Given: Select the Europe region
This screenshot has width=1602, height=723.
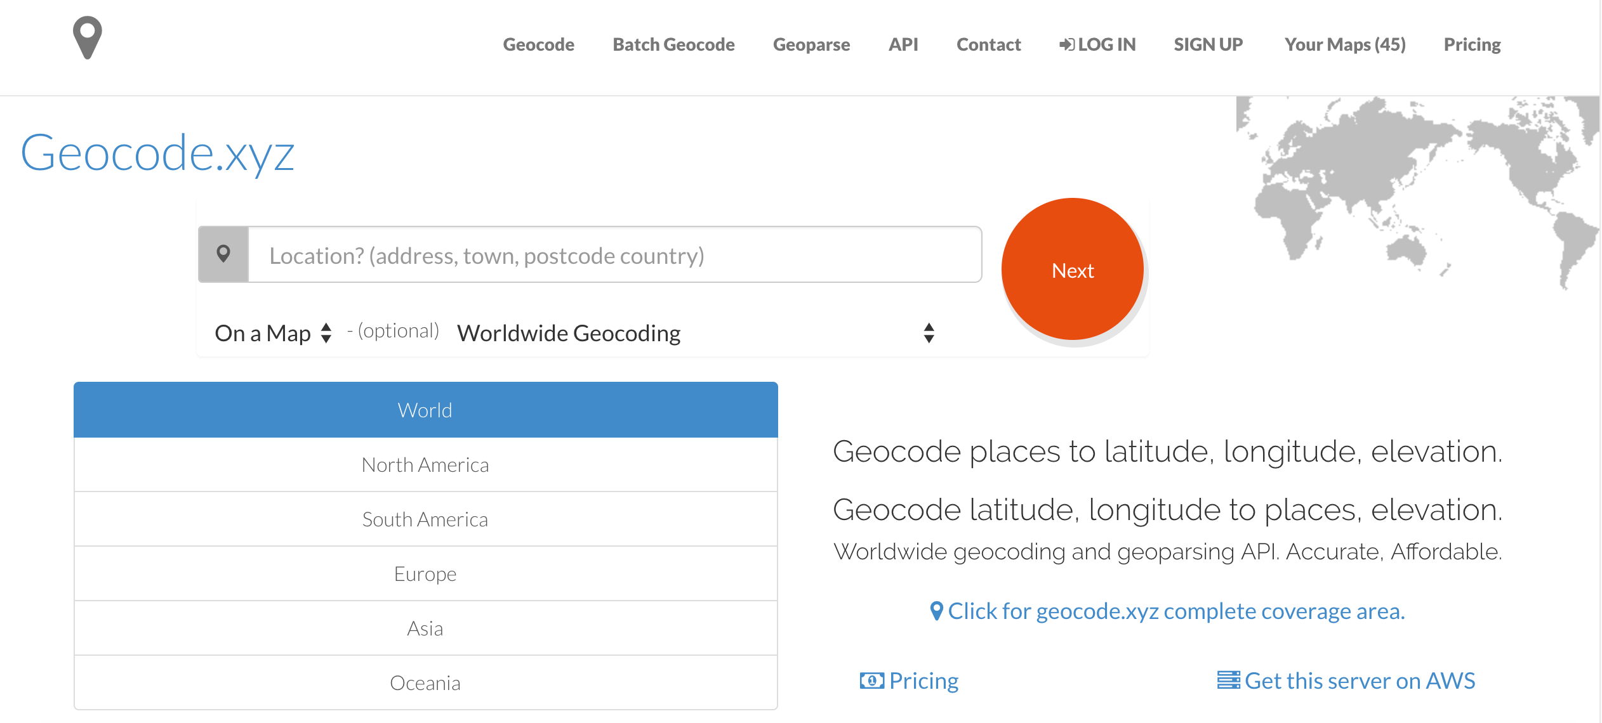Looking at the screenshot, I should point(425,574).
